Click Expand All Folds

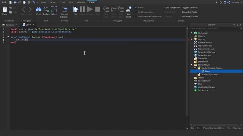click(x=189, y=12)
